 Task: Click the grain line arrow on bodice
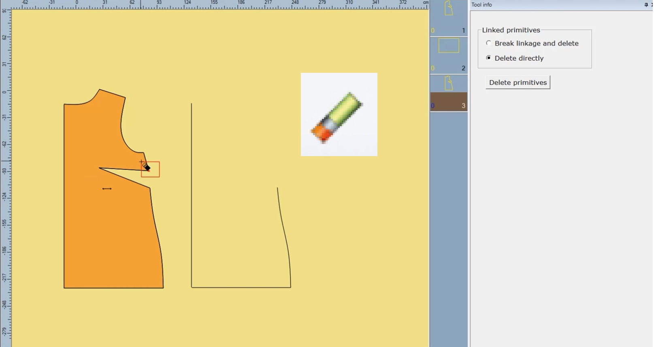(x=107, y=189)
